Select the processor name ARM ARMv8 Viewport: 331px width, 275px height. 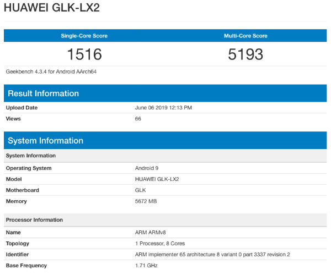point(151,233)
